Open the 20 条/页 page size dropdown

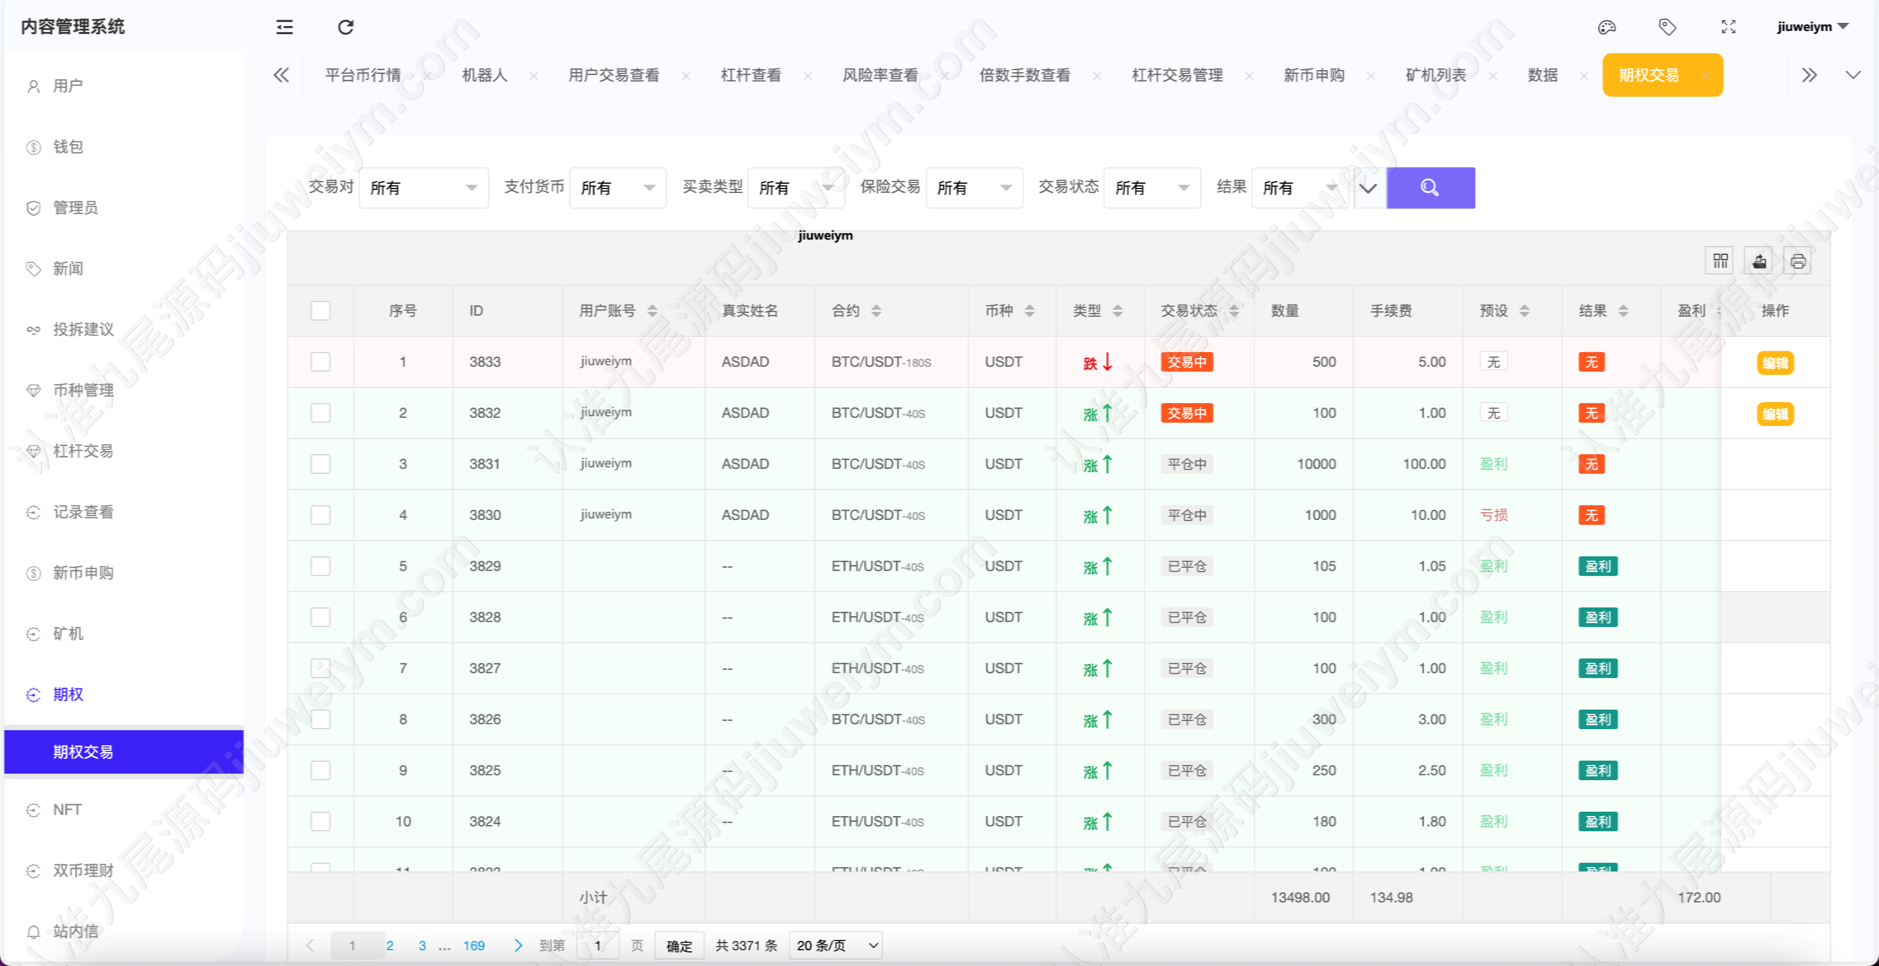coord(836,945)
